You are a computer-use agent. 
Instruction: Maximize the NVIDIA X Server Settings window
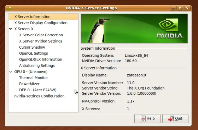[x=180, y=8]
